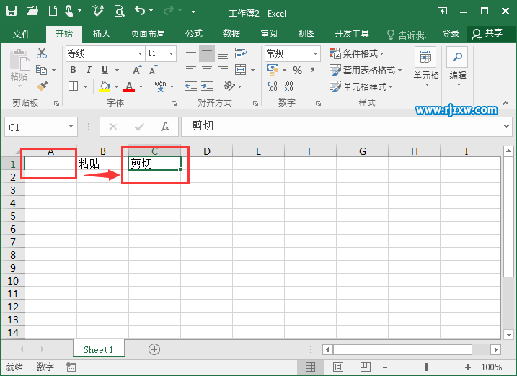The width and height of the screenshot is (517, 376).
Task: Add new sheet with plus button
Action: click(x=154, y=349)
